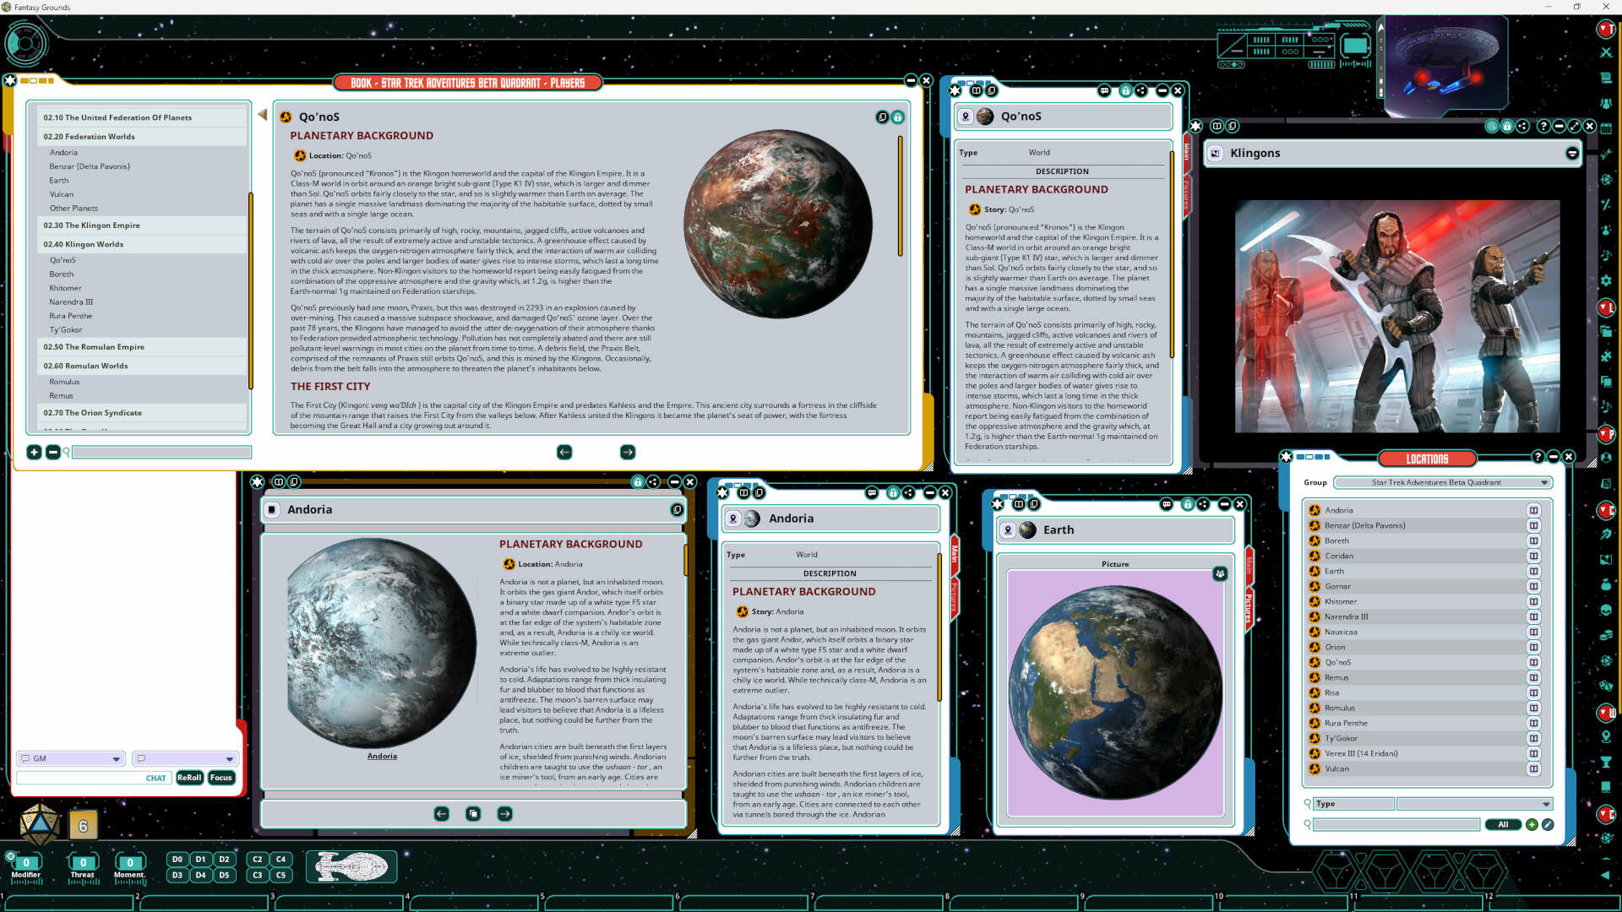Viewport: 1622px width, 912px height.
Task: Click the chat input field
Action: (x=80, y=779)
